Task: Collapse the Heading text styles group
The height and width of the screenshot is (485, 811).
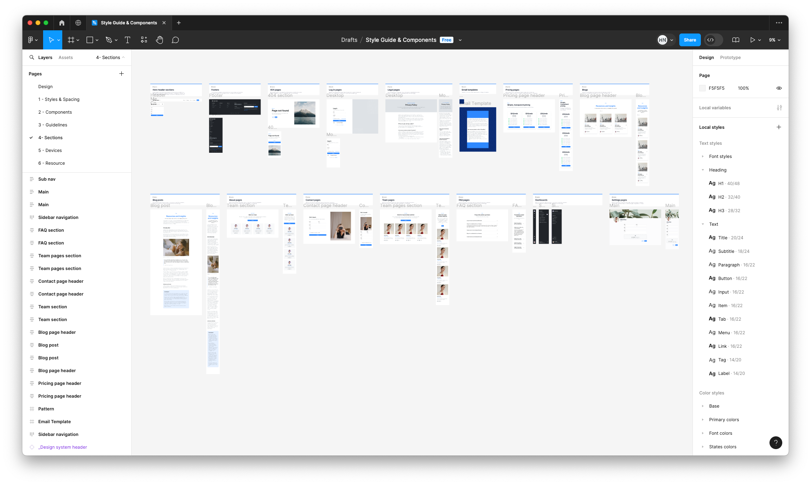Action: click(x=702, y=170)
